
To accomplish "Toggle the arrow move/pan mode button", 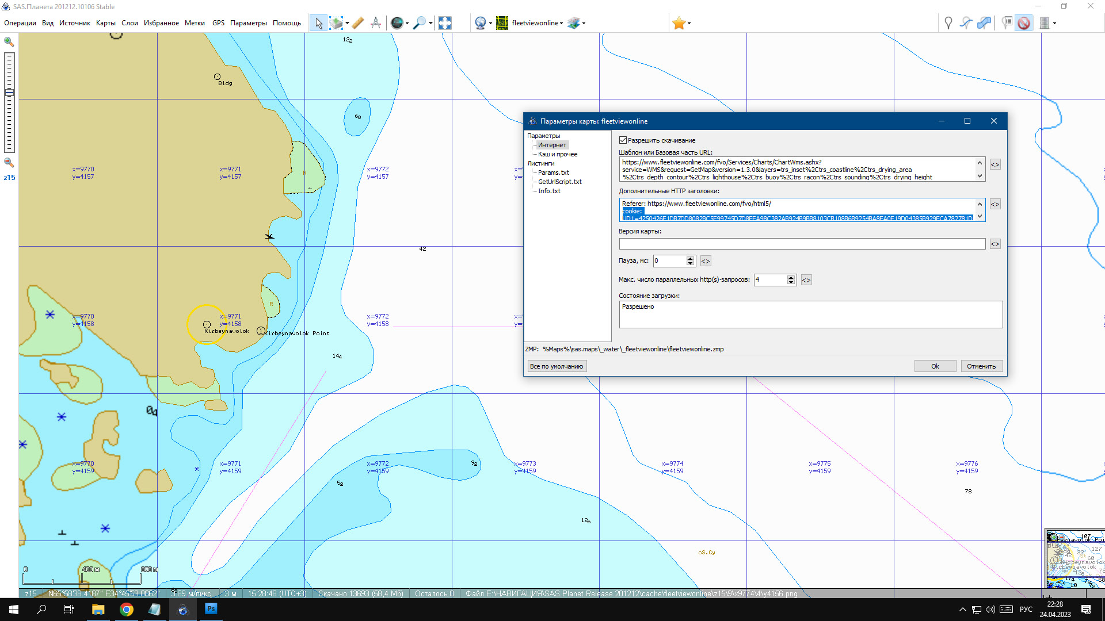I will [x=318, y=23].
